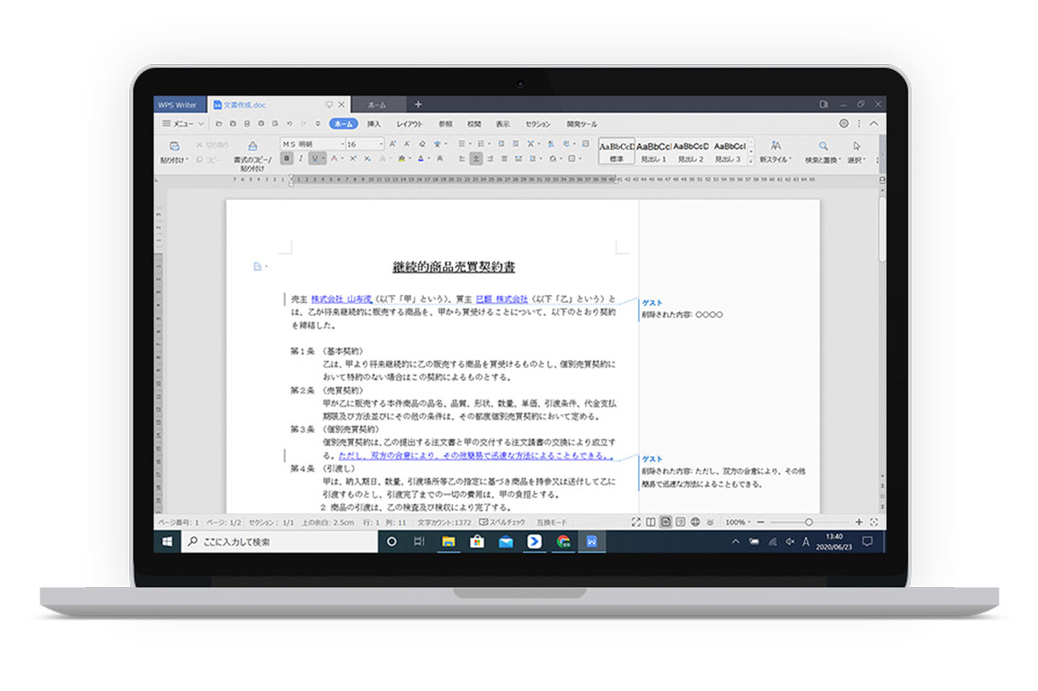
Task: Apply the 見出し 3 heading style
Action: click(x=728, y=151)
